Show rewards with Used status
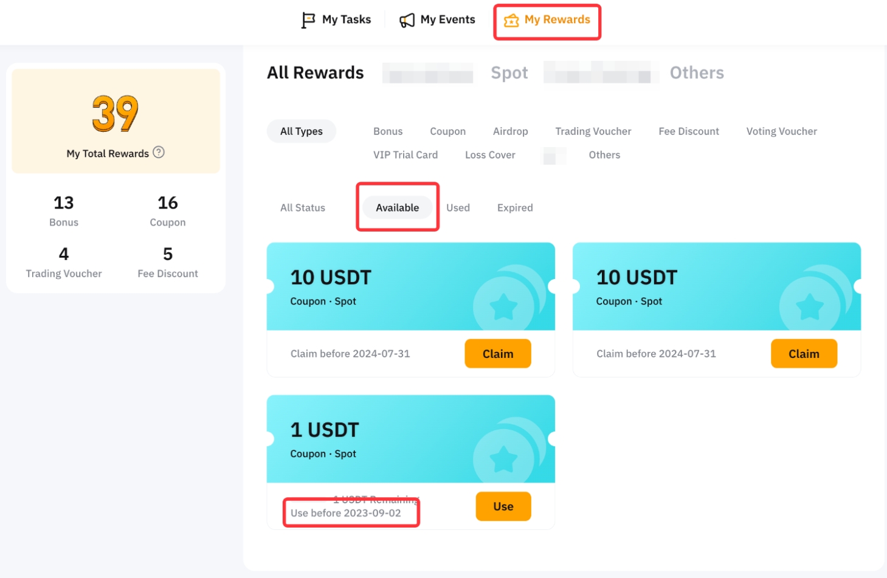Screen dimensions: 887x578 pos(458,208)
